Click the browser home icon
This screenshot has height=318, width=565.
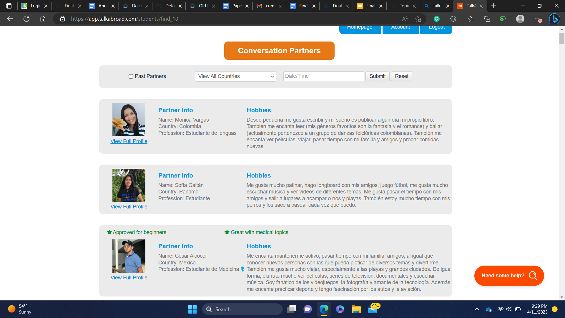43,19
